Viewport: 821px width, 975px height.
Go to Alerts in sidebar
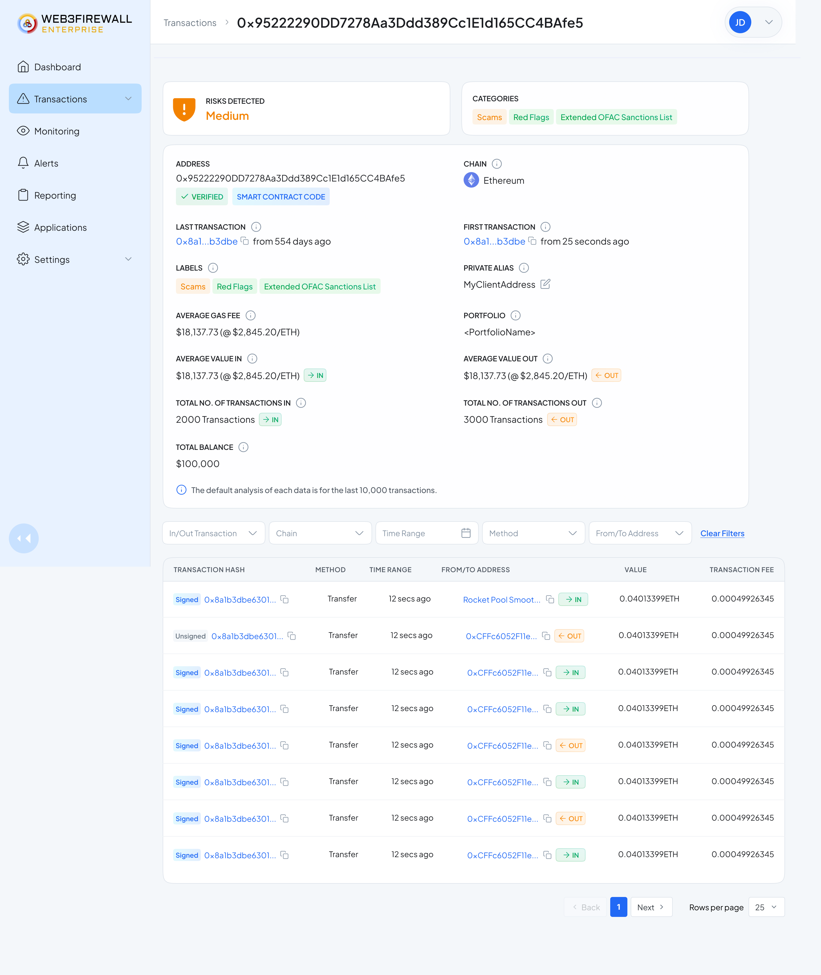tap(75, 163)
